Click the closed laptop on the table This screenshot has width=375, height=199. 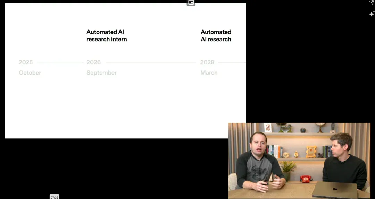[335, 190]
